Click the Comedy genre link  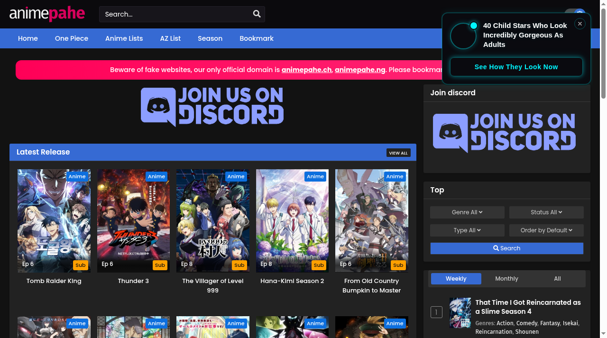[x=527, y=323]
